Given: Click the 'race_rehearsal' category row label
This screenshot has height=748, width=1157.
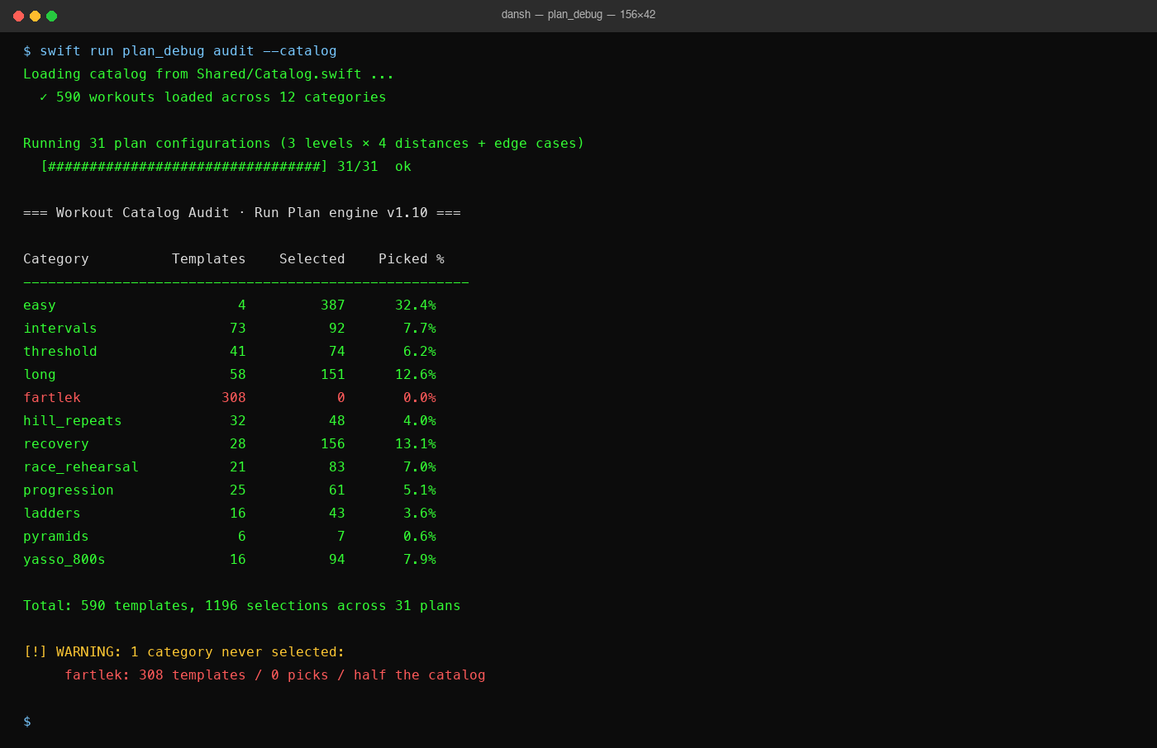Looking at the screenshot, I should click(x=81, y=467).
